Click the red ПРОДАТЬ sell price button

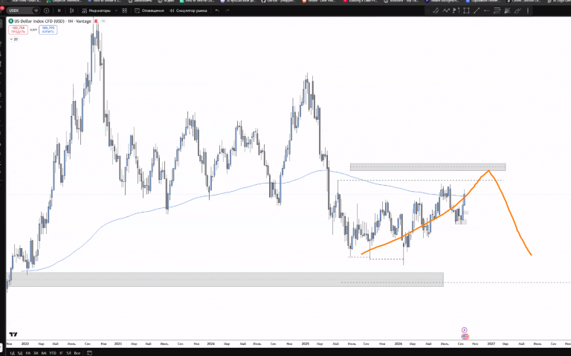[18, 30]
